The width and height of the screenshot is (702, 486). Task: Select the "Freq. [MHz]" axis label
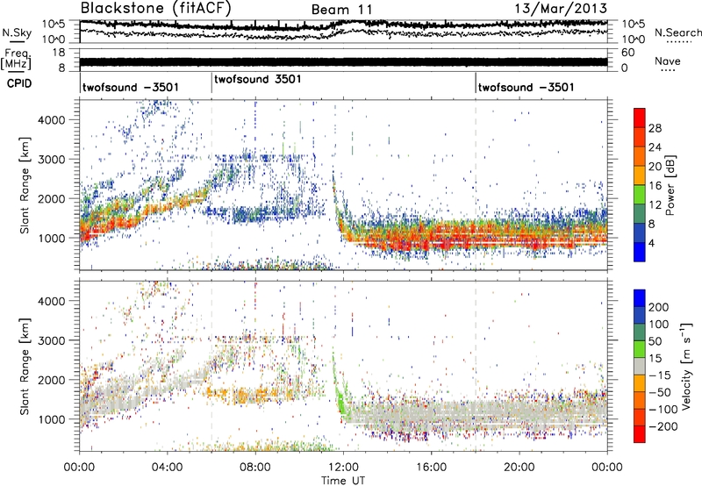16,60
